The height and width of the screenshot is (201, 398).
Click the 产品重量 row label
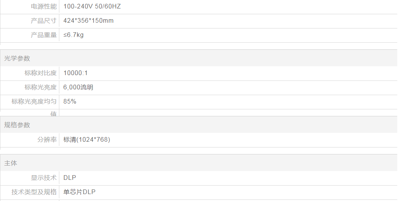(x=44, y=35)
